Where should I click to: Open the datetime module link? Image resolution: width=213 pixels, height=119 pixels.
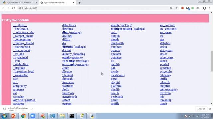click(x=68, y=29)
